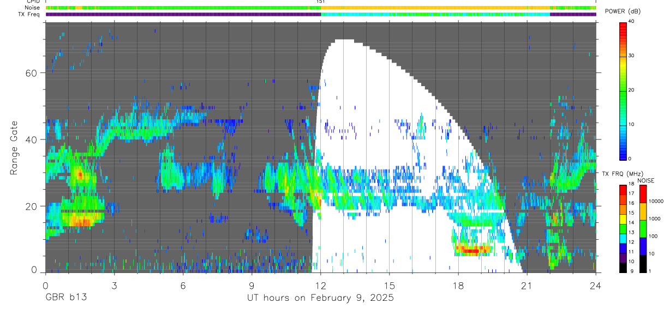This screenshot has height=309, width=670.
Task: Click the 'NOISE' legend heading
Action: 646,180
